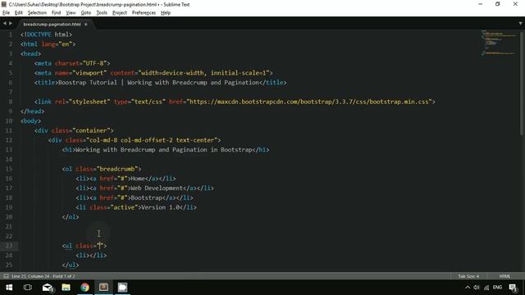Toggle side bar icon in status bar
This screenshot has height=295, width=525.
point(6,276)
